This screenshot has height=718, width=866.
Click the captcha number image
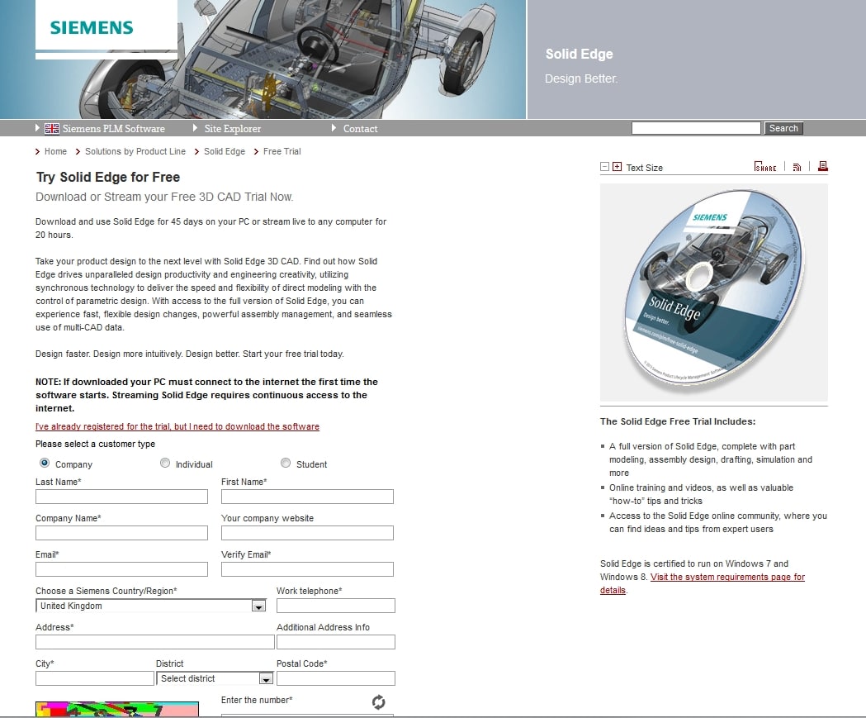(x=117, y=709)
